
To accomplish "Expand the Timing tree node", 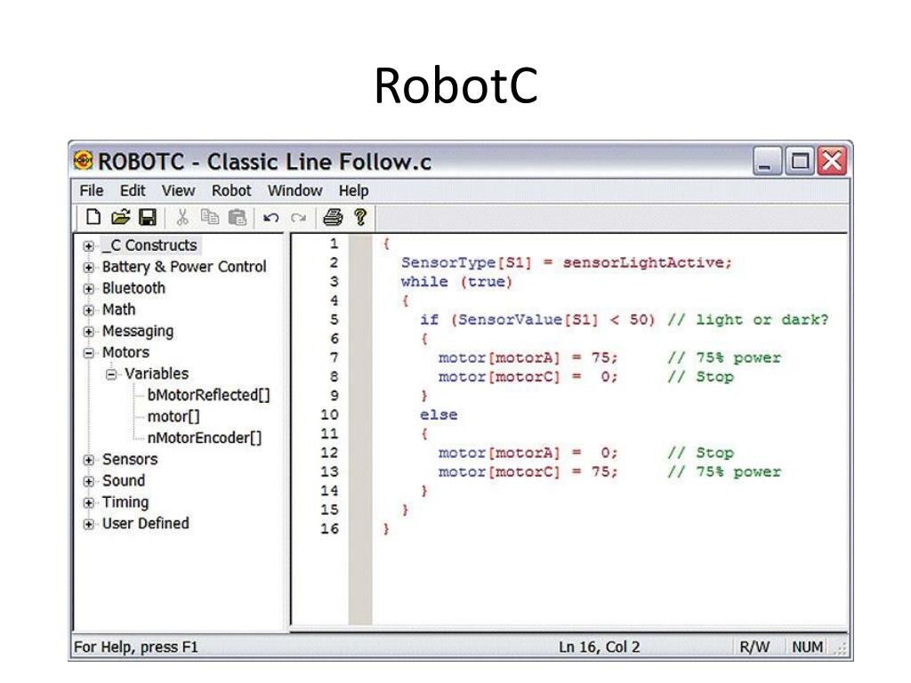I will click(x=88, y=503).
